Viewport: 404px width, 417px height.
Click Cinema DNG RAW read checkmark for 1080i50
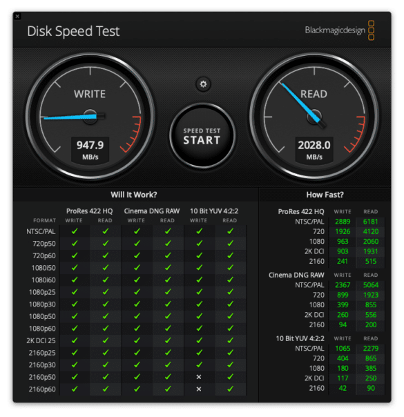(x=168, y=267)
